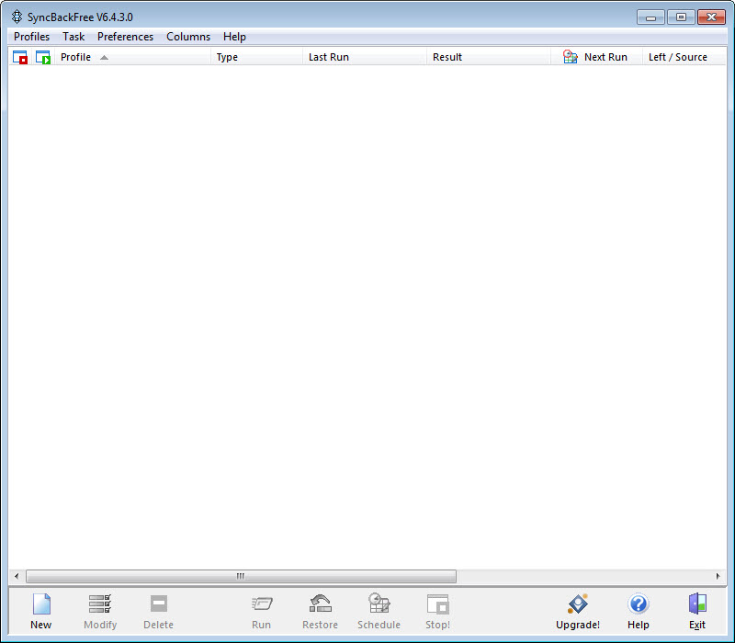Sort by the Last Run column header
735x643 pixels.
pyautogui.click(x=329, y=57)
